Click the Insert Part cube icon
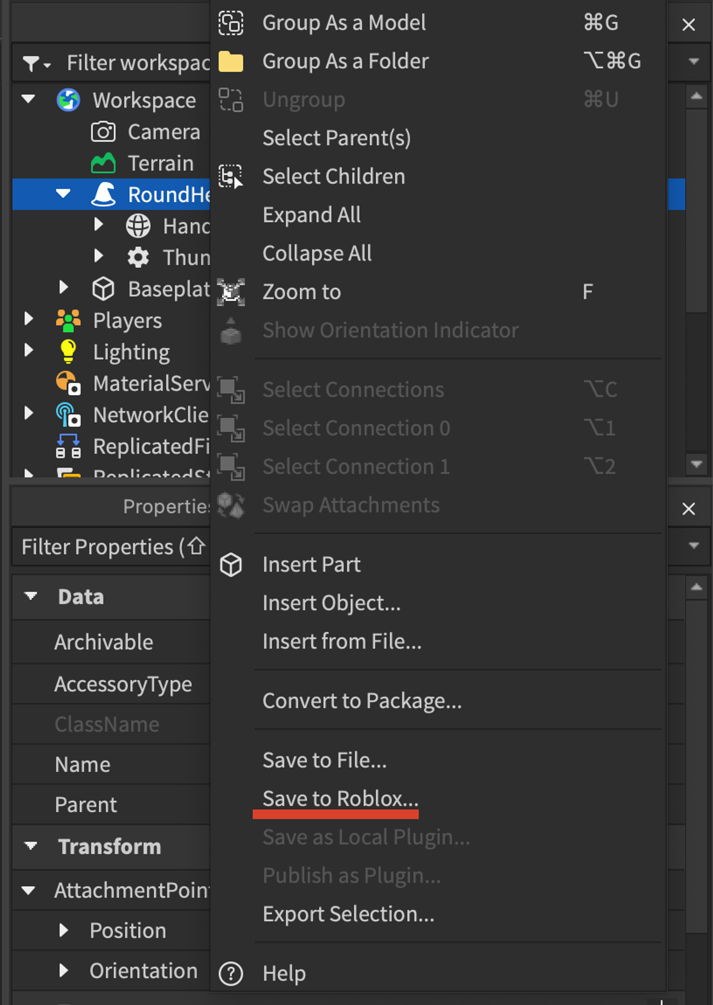Screen dimensions: 713x1005 (231, 565)
